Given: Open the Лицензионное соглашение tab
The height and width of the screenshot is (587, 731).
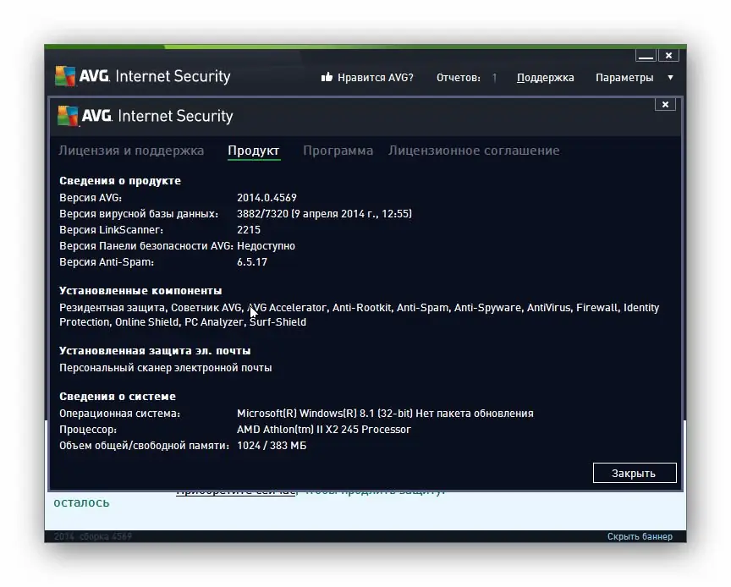Looking at the screenshot, I should [x=474, y=151].
